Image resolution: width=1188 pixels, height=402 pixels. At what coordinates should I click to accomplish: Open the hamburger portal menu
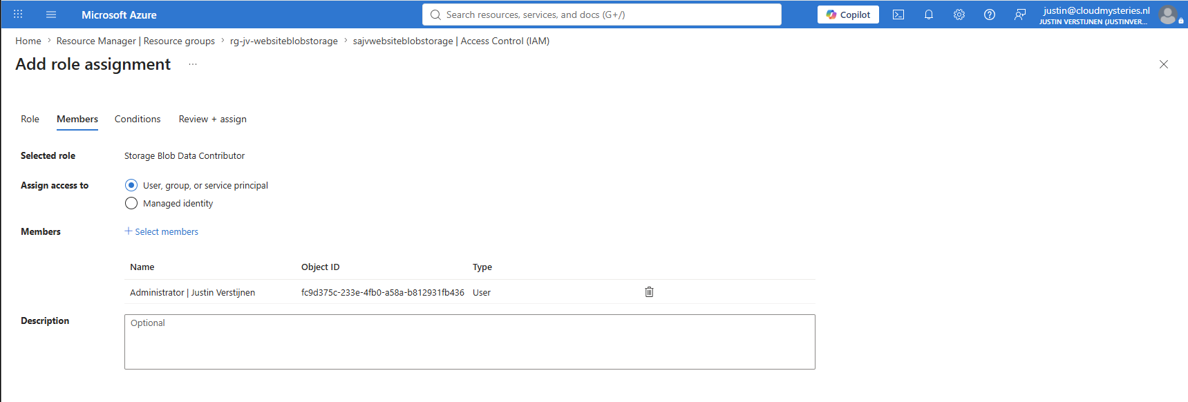pyautogui.click(x=51, y=15)
